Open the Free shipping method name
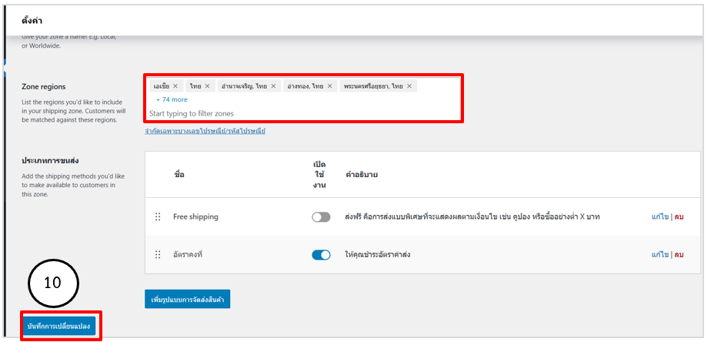 coord(195,217)
